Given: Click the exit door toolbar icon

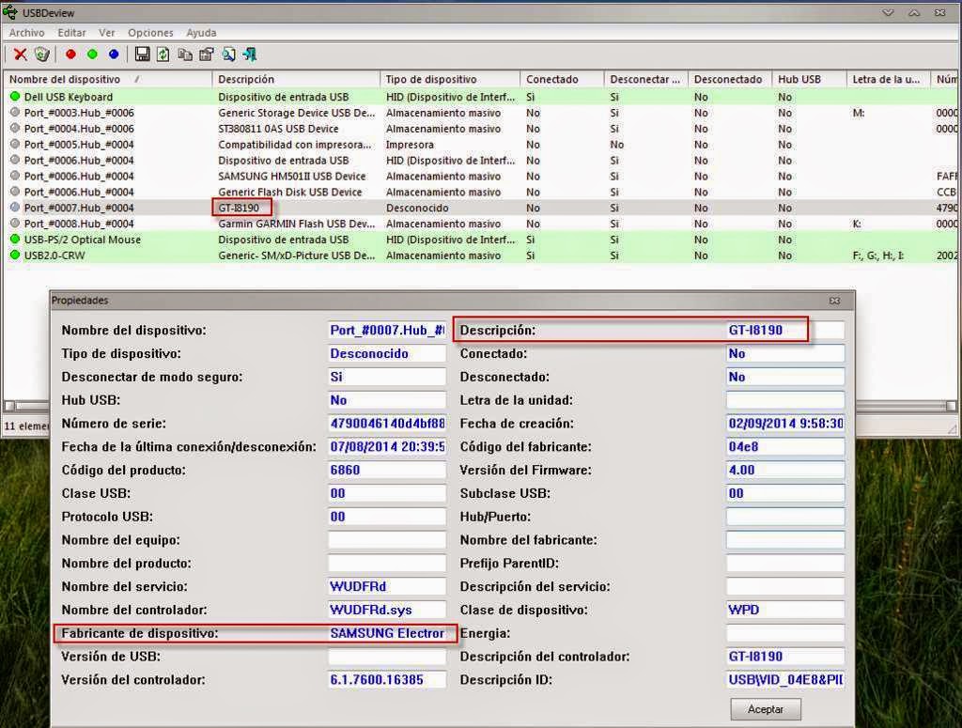Looking at the screenshot, I should point(250,54).
